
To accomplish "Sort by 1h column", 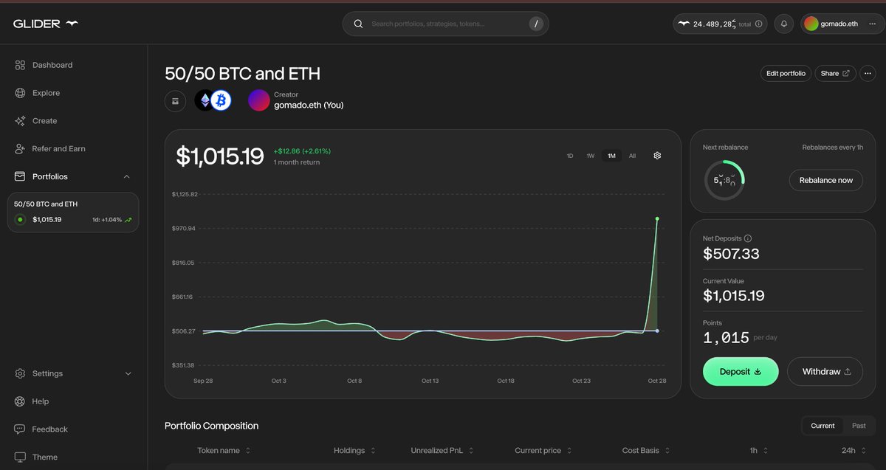I will coord(758,450).
